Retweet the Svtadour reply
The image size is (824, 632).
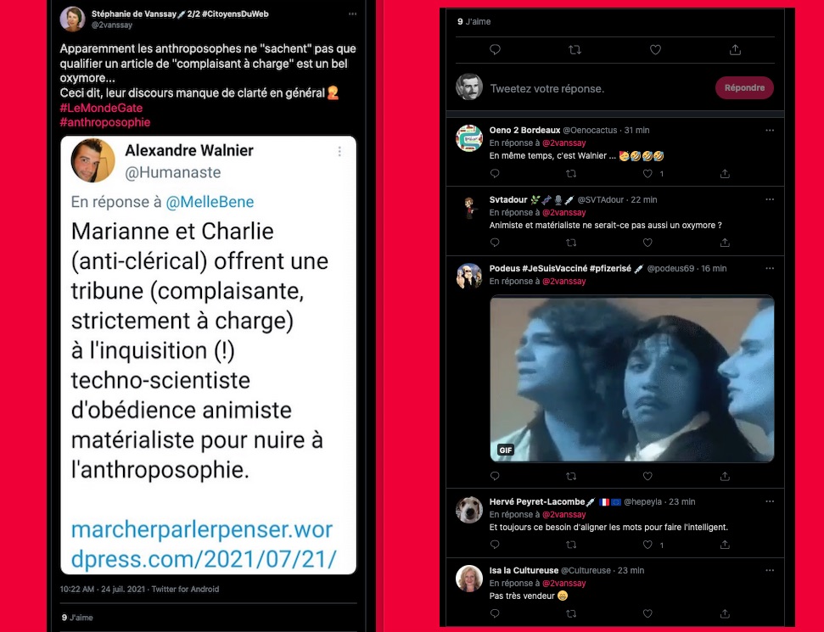[571, 243]
